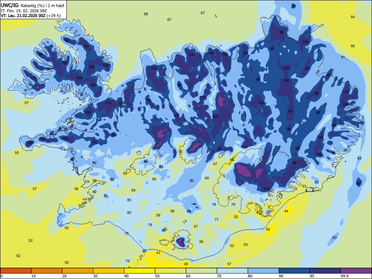Click the humidity value 93 on the map
This screenshot has width=372, height=279.
click(161, 167)
